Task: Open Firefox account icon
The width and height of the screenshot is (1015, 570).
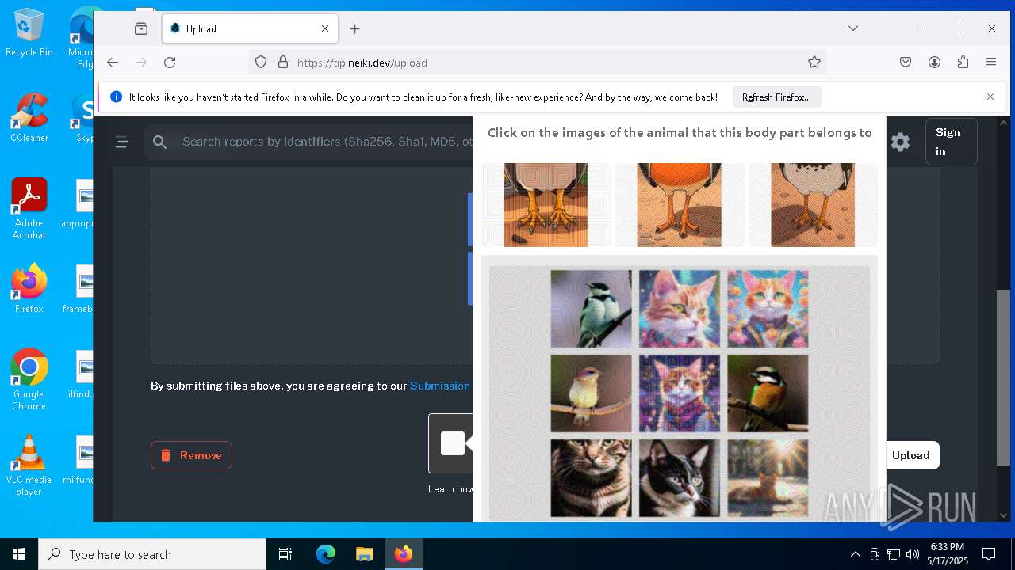Action: pos(934,63)
